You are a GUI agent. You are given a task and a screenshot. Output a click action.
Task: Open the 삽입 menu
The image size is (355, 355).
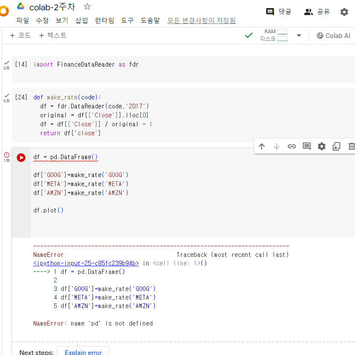(81, 20)
